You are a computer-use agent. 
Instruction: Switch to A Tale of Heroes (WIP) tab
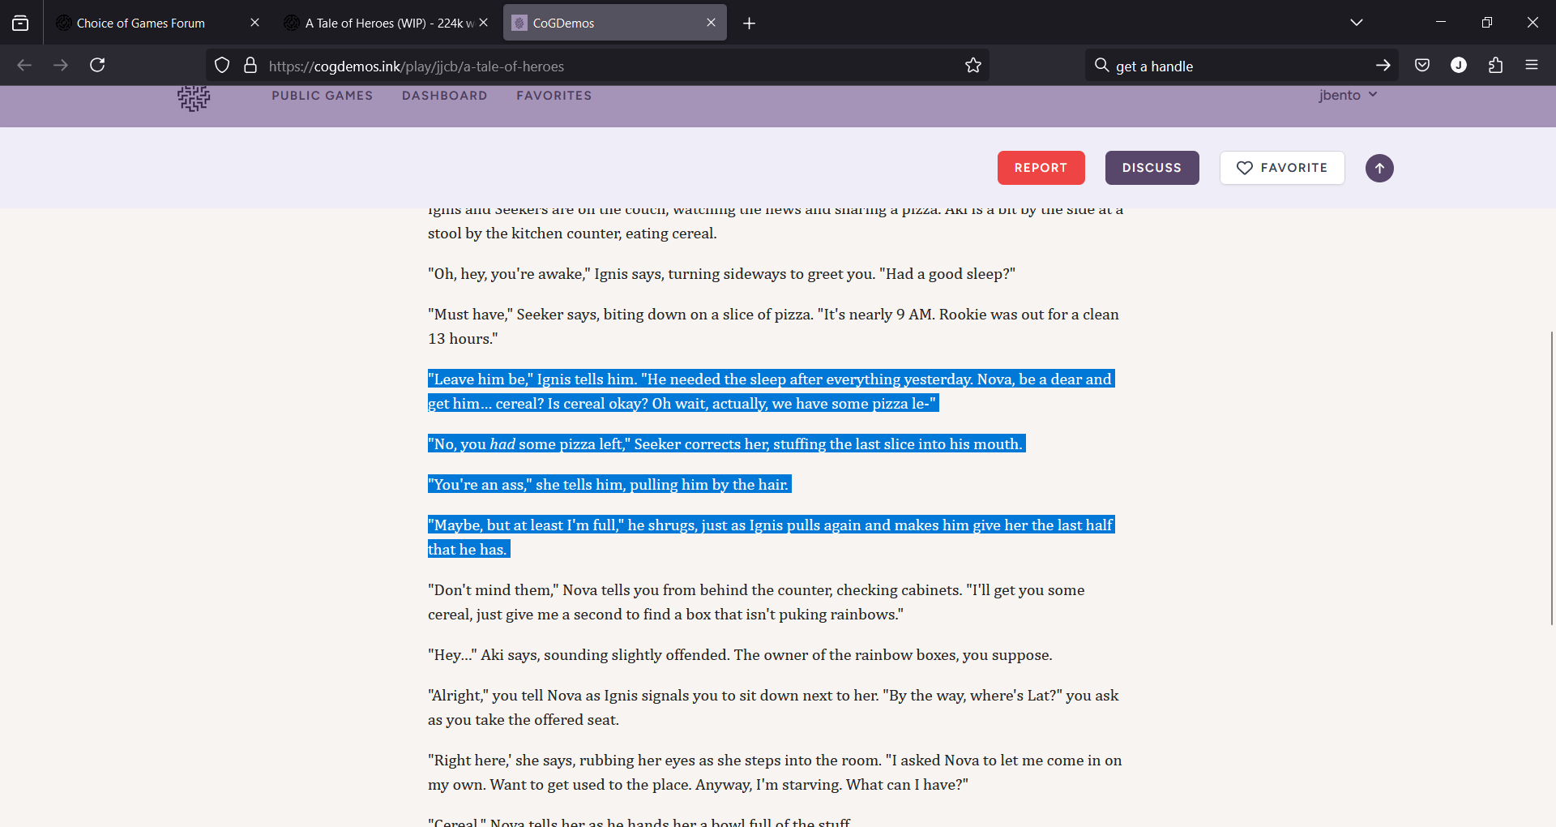[386, 23]
